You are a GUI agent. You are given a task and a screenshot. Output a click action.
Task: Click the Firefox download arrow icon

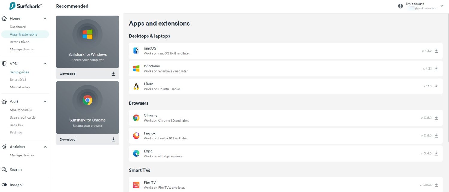pyautogui.click(x=436, y=136)
